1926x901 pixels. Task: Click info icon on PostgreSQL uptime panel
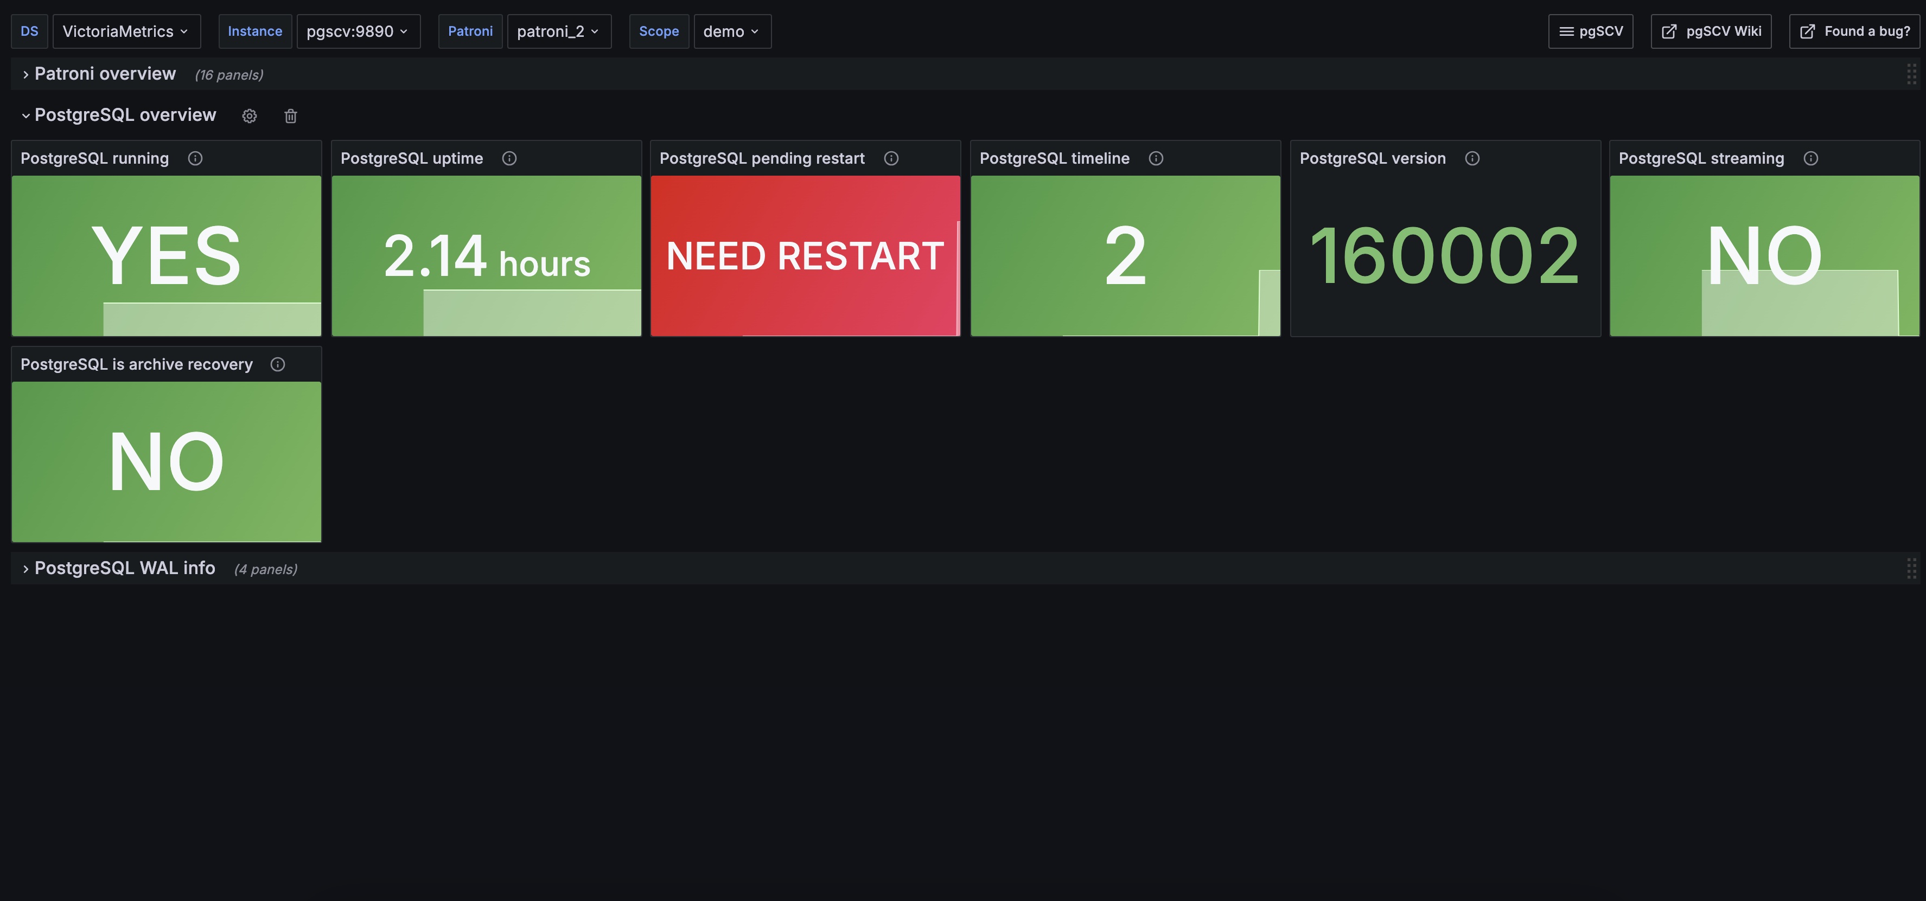[x=509, y=158]
